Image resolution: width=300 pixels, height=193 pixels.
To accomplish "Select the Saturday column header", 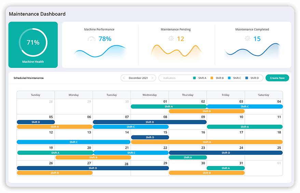I will [263, 95].
